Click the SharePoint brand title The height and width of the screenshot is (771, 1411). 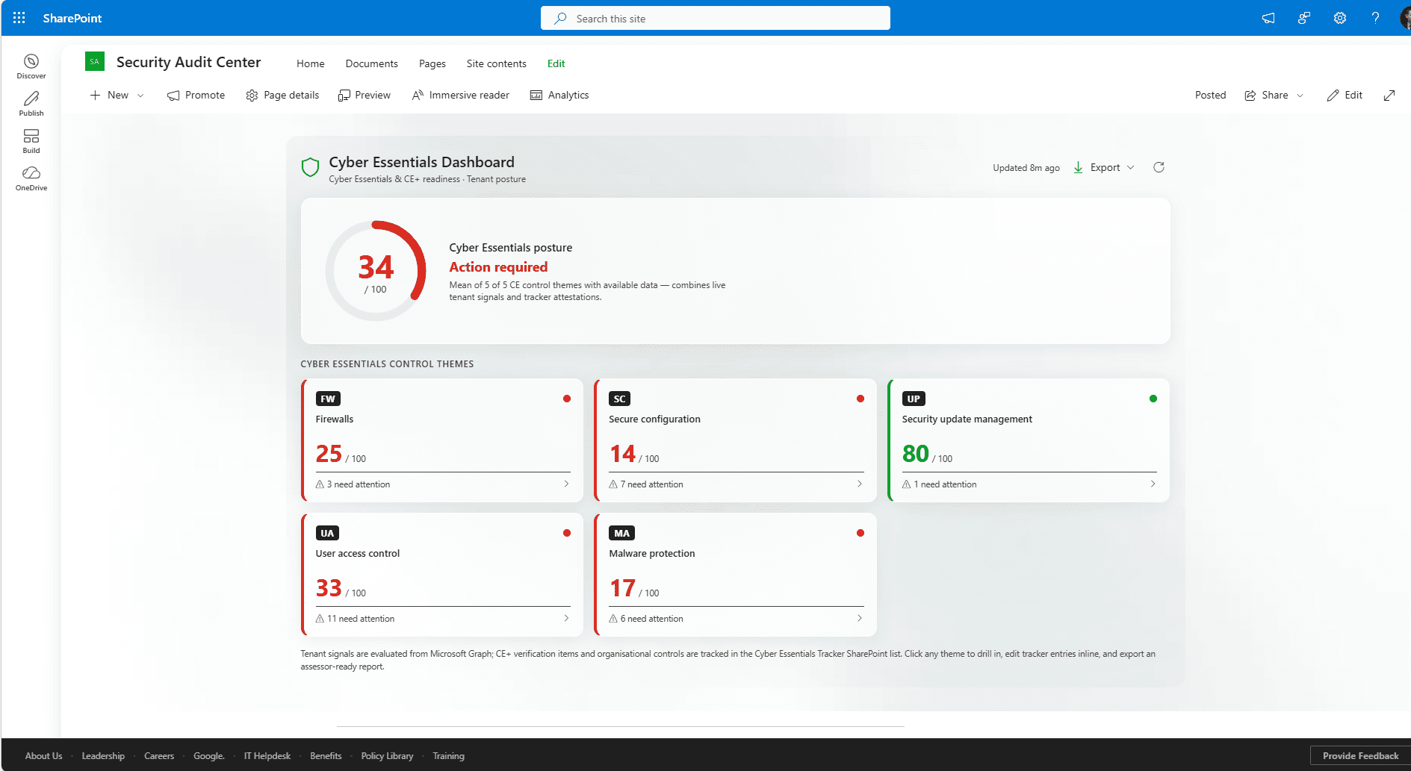[72, 18]
